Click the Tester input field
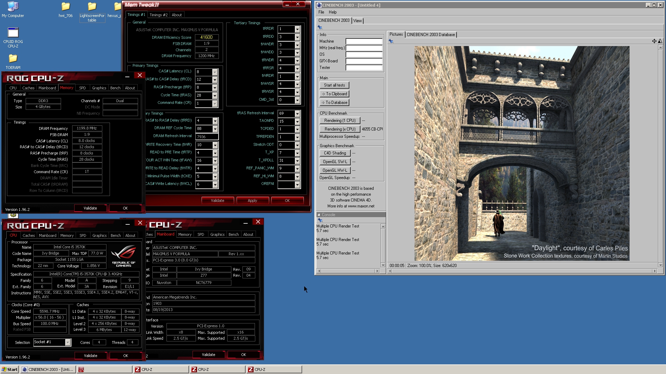The image size is (666, 374). 364,68
